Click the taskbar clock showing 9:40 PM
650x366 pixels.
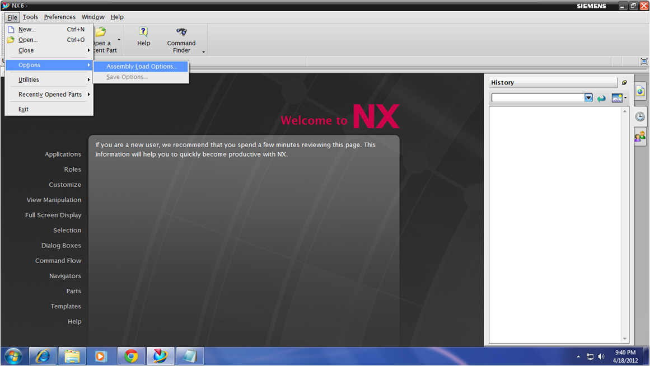tap(625, 356)
